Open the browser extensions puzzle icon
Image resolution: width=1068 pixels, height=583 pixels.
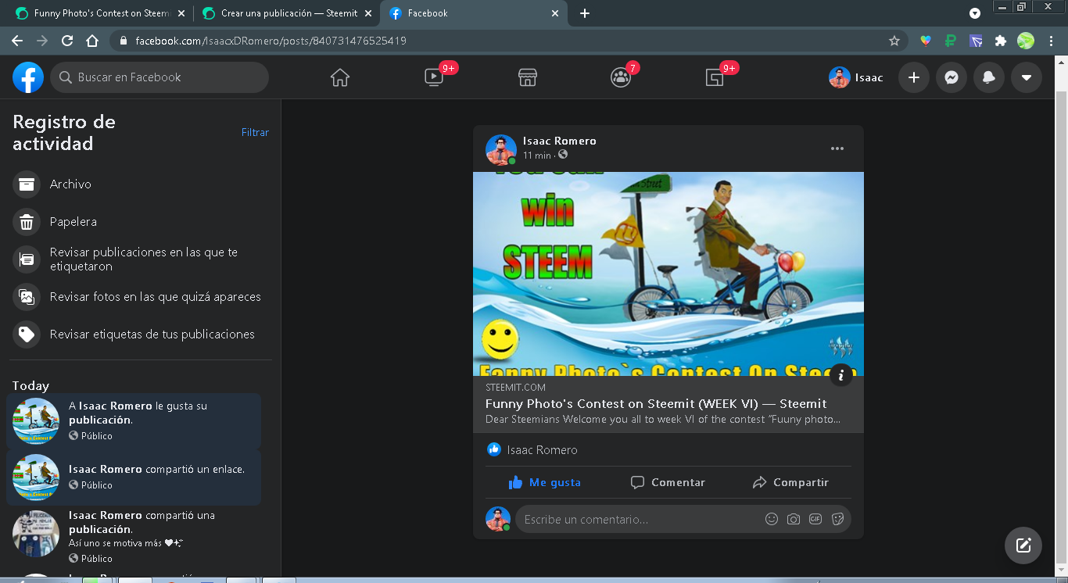[x=1000, y=41]
